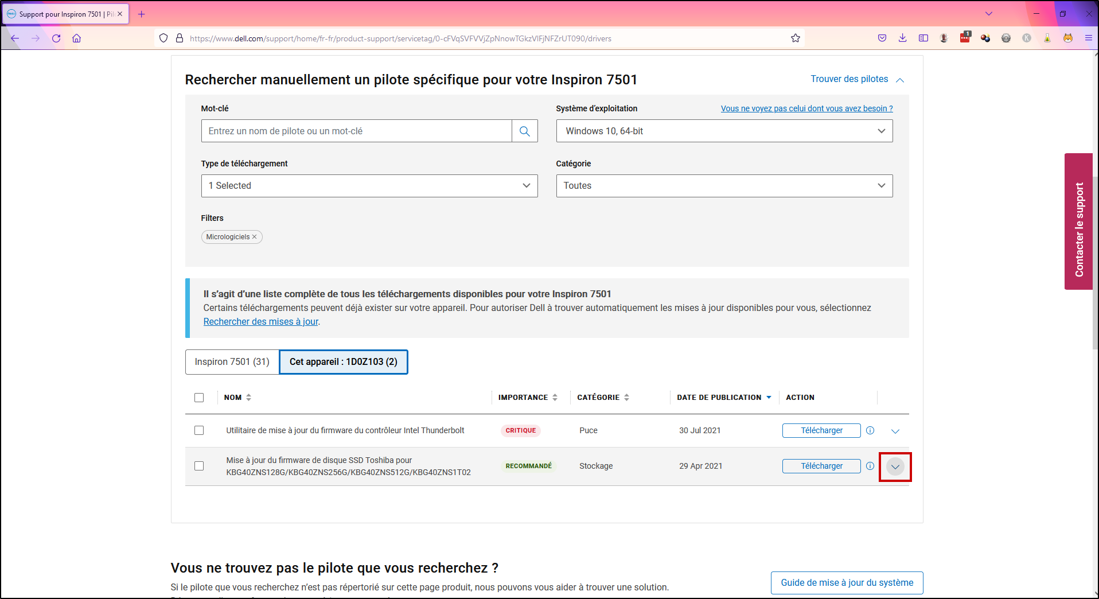1099x599 pixels.
Task: Go back with the browser back arrow
Action: click(x=15, y=38)
